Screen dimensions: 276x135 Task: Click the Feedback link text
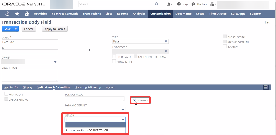(x=202, y=4)
